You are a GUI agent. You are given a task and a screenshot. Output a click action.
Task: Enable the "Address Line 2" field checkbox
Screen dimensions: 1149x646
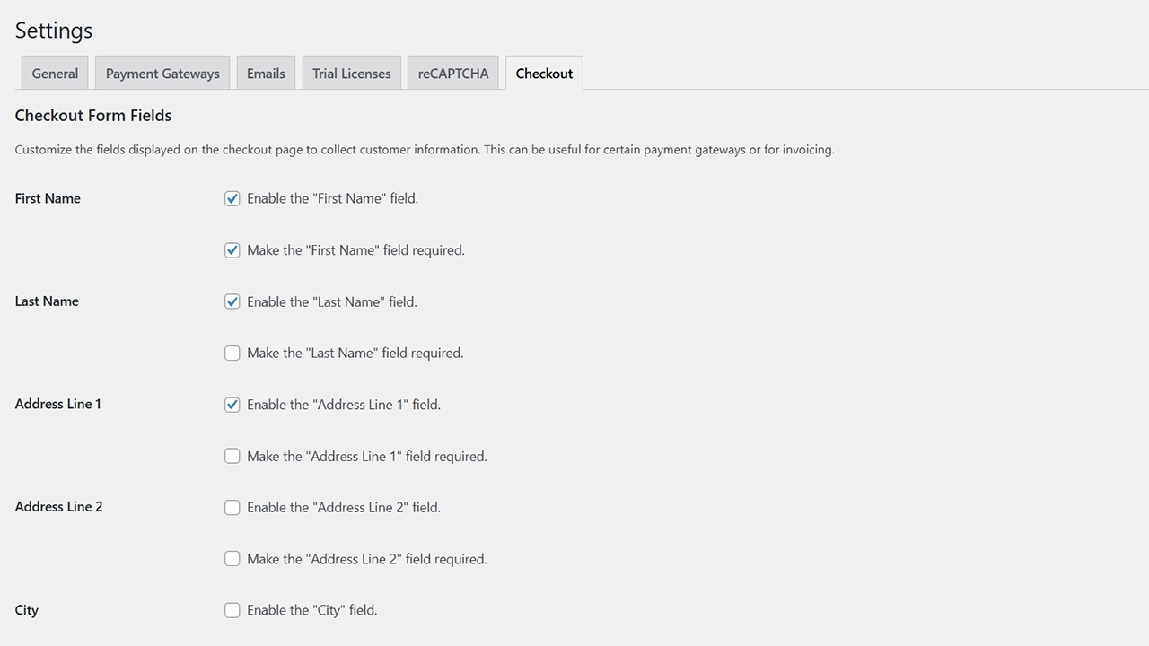point(232,508)
